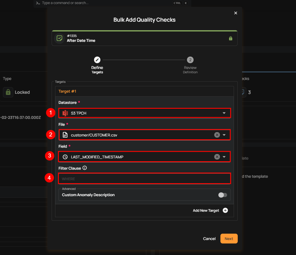Click the Cancel button
The height and width of the screenshot is (255, 296).
click(x=209, y=239)
